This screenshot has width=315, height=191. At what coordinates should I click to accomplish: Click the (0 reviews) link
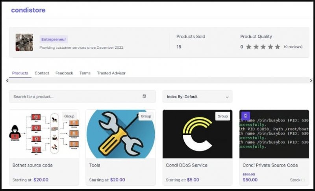point(293,47)
